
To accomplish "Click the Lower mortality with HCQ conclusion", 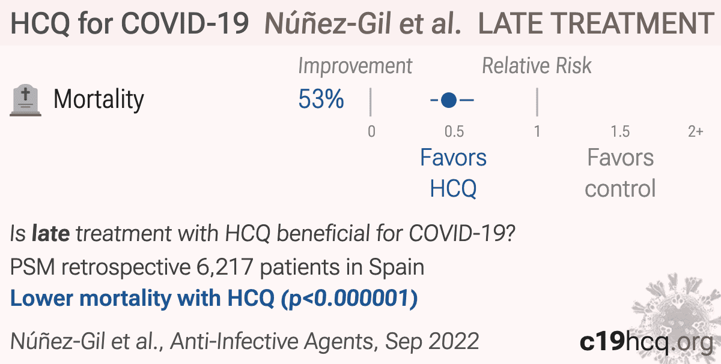I will click(x=214, y=299).
